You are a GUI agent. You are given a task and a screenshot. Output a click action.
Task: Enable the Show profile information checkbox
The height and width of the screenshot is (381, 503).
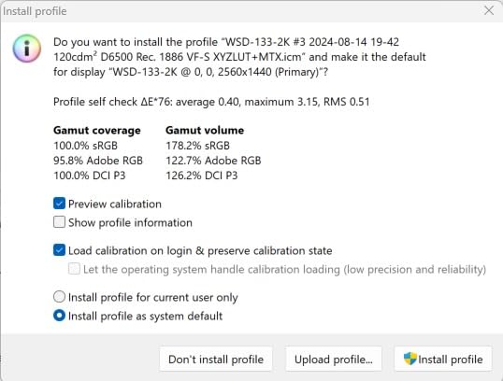(x=59, y=222)
